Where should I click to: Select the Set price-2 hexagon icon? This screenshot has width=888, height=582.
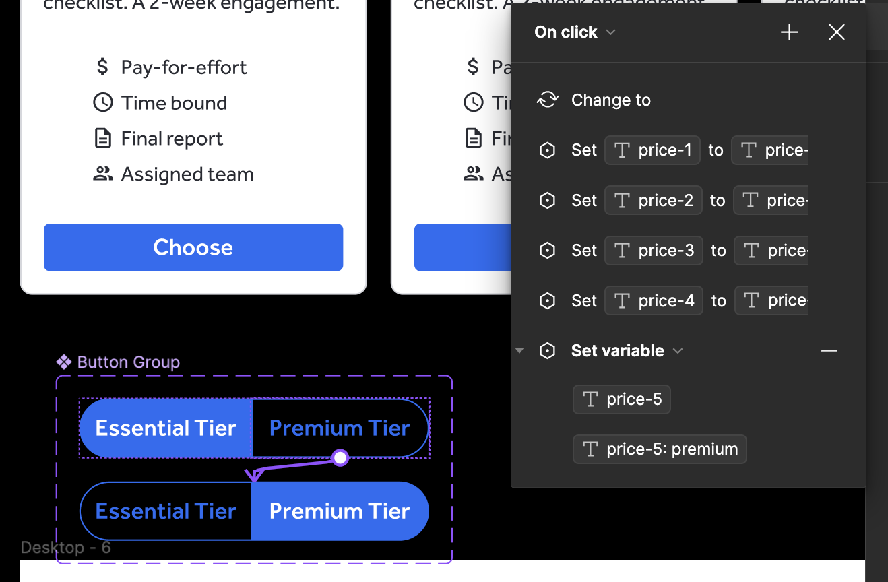click(548, 200)
